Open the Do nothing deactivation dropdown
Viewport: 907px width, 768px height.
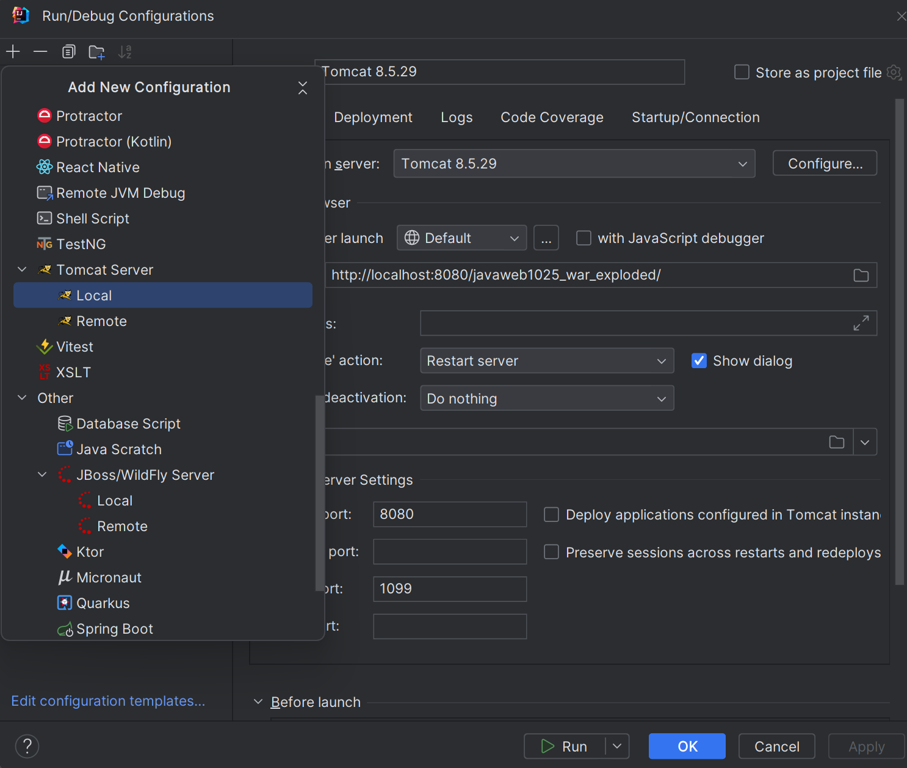pyautogui.click(x=547, y=398)
